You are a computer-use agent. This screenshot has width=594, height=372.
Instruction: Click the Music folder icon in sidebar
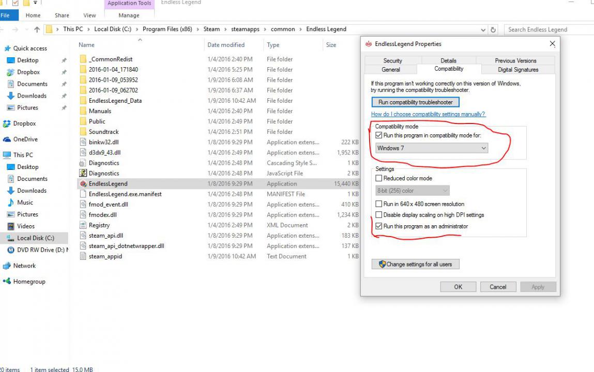coord(11,203)
